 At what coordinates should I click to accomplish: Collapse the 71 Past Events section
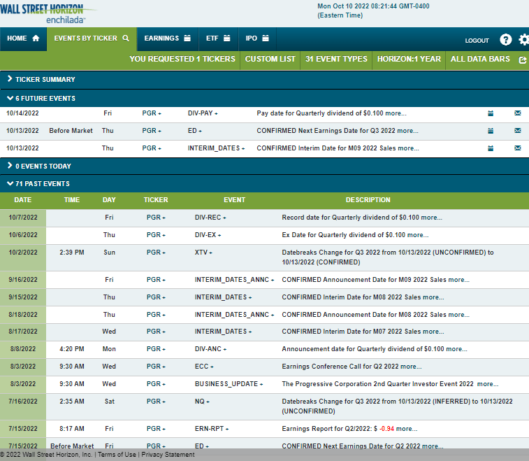(38, 184)
